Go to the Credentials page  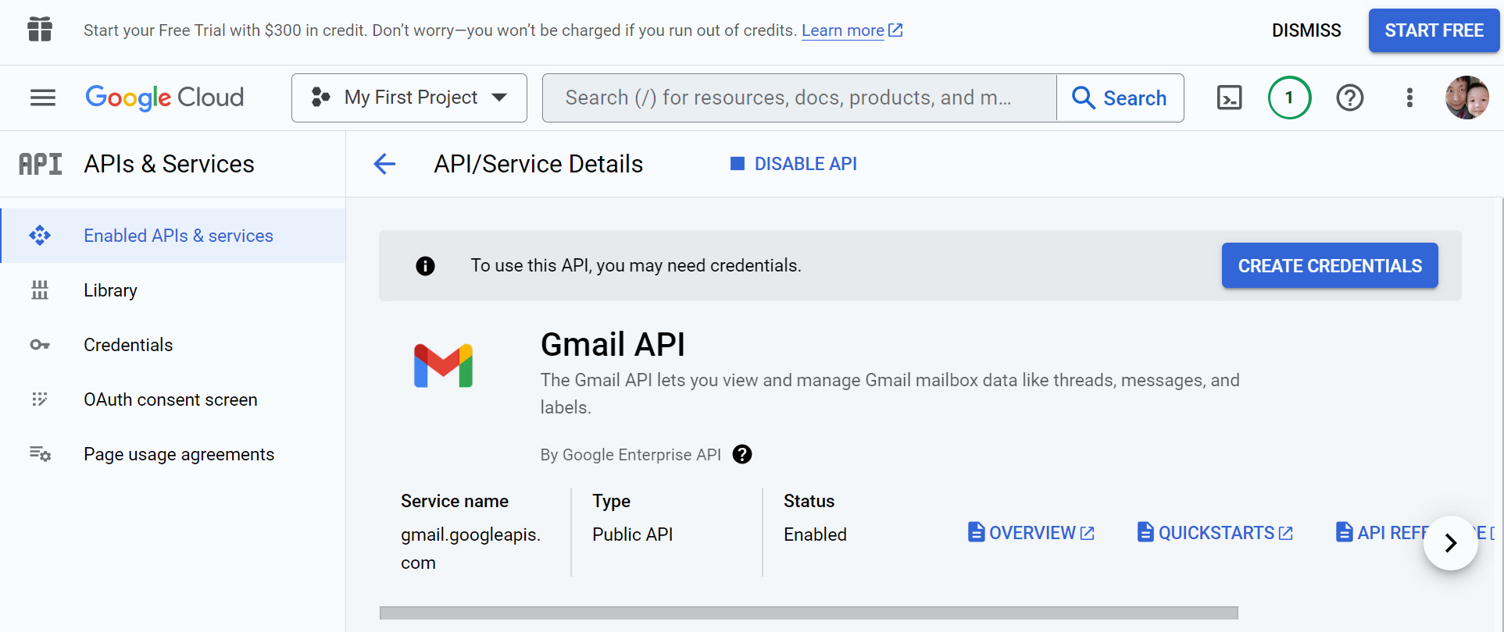click(128, 345)
